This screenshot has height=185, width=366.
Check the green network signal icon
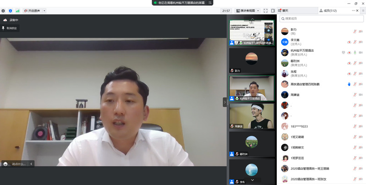[17, 11]
